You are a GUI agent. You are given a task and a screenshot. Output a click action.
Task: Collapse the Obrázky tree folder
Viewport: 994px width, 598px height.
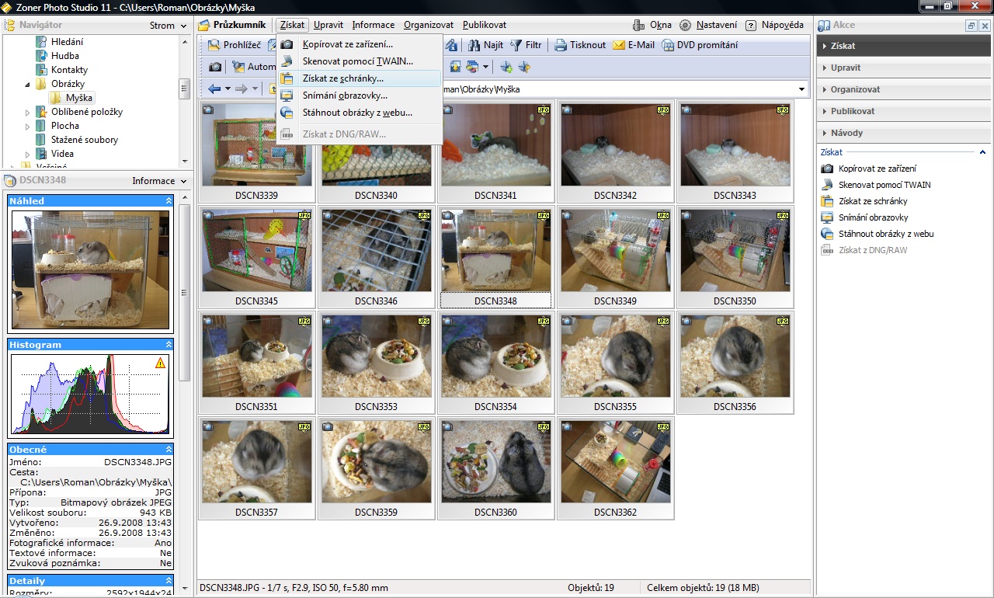[x=28, y=84]
